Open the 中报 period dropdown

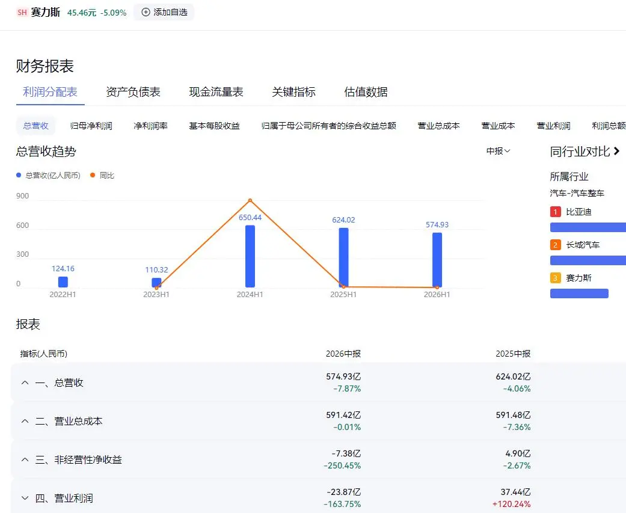[x=498, y=151]
